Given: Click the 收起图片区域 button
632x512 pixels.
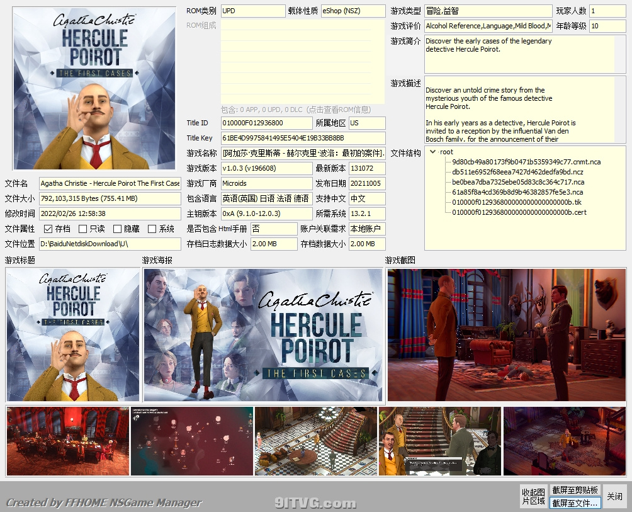Looking at the screenshot, I should point(533,496).
